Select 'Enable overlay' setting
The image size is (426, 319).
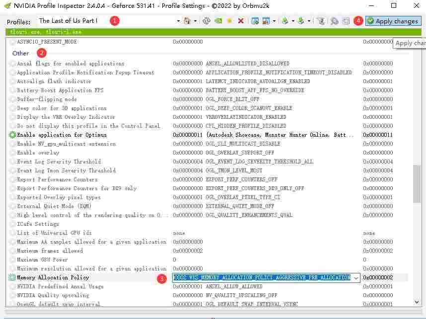click(x=38, y=153)
